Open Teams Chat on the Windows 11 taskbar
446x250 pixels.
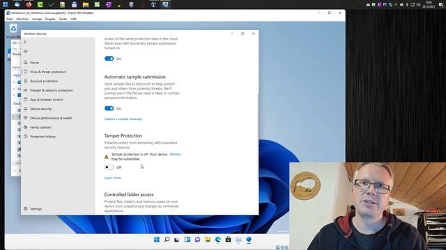pos(197,240)
